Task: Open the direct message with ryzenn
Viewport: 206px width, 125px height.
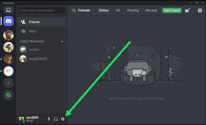Action: pos(42,50)
